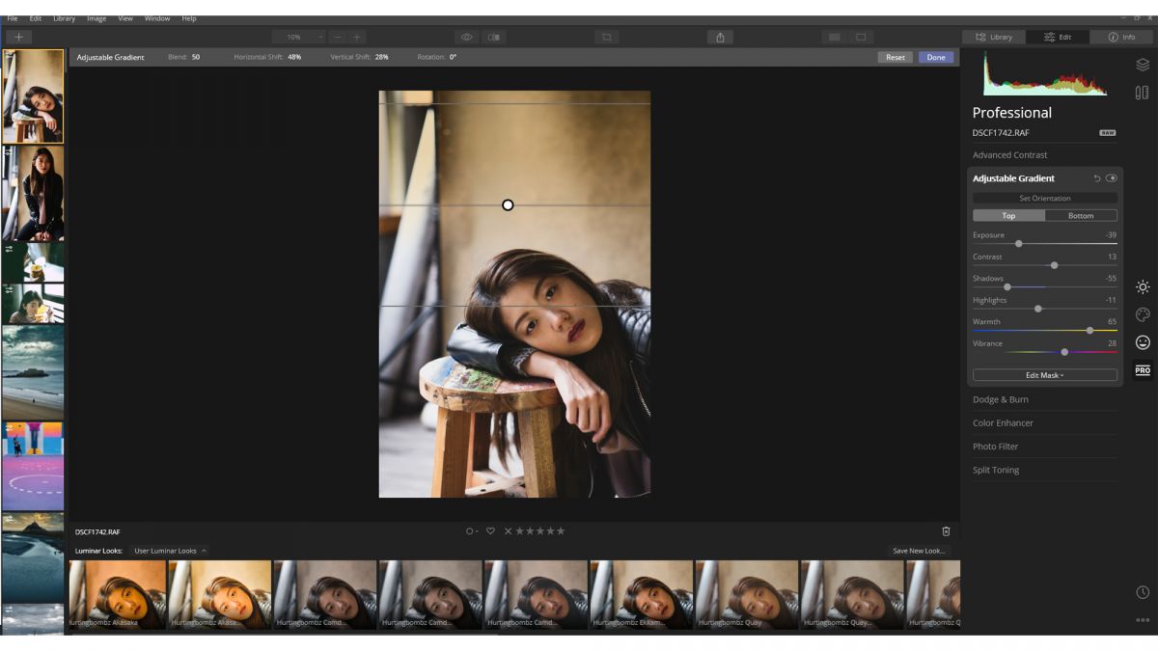Click Save New Look button
1158x651 pixels.
point(919,551)
